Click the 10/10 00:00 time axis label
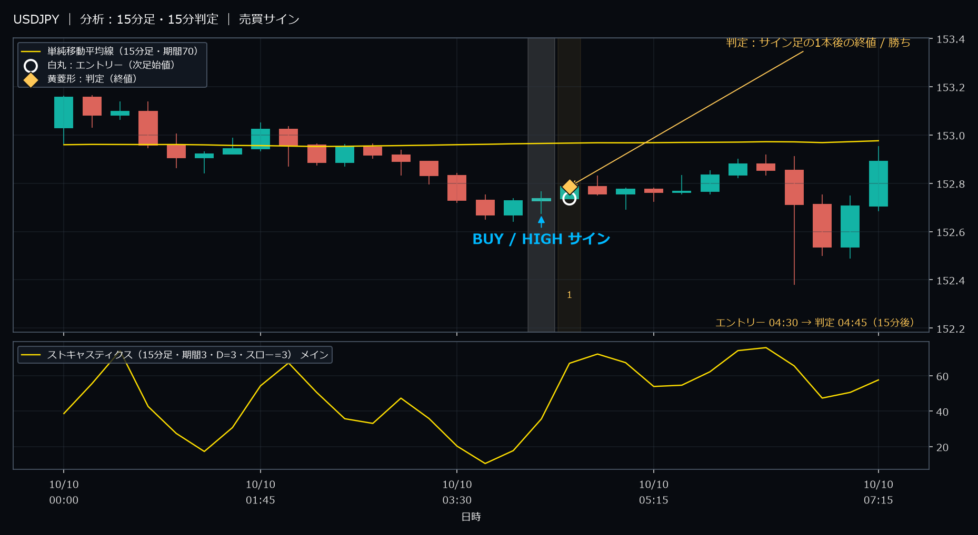 tap(64, 492)
